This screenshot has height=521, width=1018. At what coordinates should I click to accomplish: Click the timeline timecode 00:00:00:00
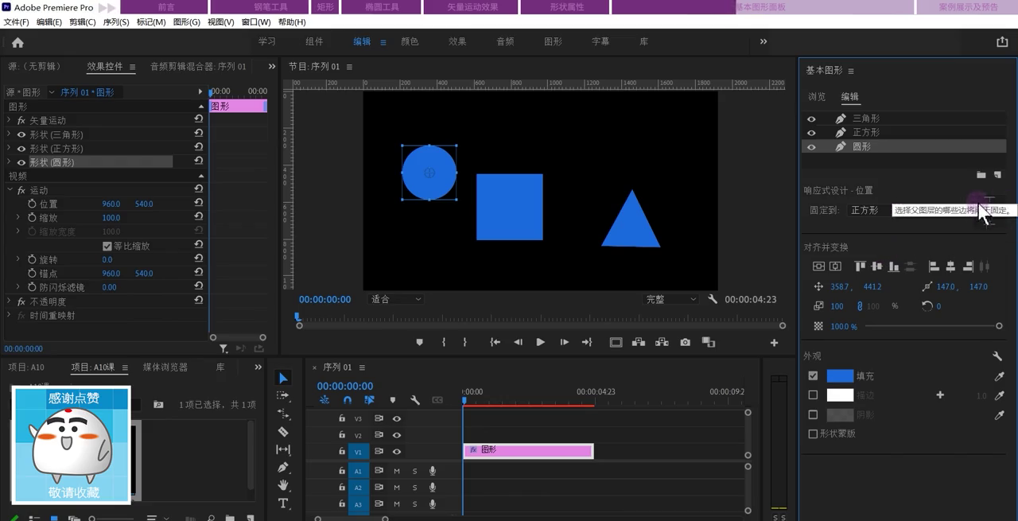[x=345, y=386]
